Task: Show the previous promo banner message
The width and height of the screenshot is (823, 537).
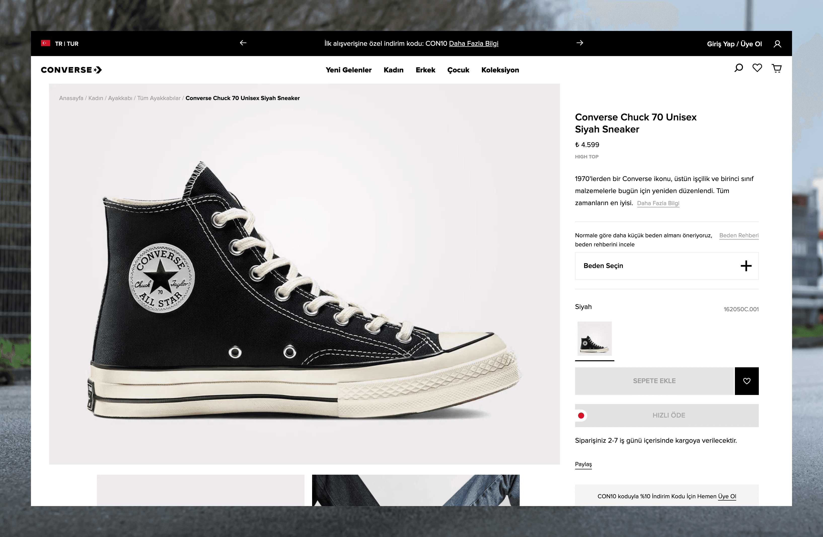Action: point(243,43)
